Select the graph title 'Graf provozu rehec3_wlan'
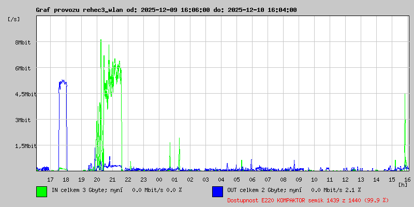This screenshot has width=414, height=207. click(x=79, y=10)
